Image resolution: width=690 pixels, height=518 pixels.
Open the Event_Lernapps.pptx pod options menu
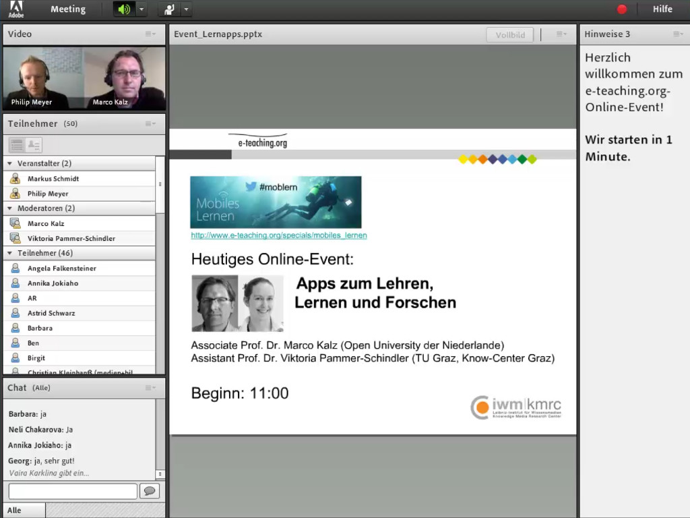click(561, 34)
